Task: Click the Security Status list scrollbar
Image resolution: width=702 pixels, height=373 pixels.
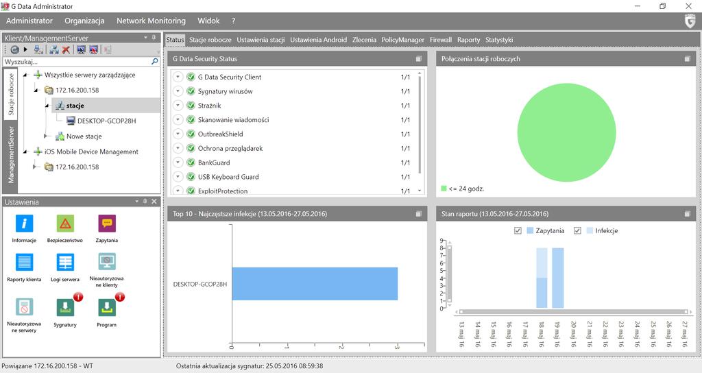Action: coord(420,123)
